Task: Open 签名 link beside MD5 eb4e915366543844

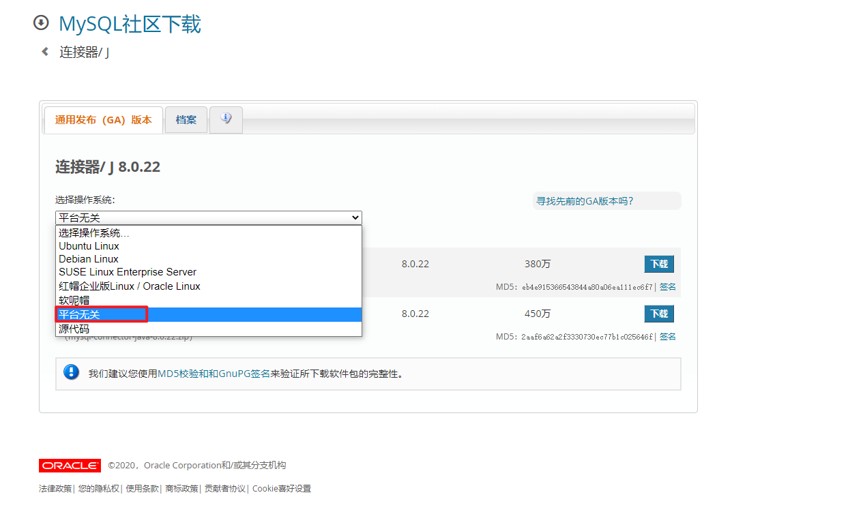Action: pos(668,287)
